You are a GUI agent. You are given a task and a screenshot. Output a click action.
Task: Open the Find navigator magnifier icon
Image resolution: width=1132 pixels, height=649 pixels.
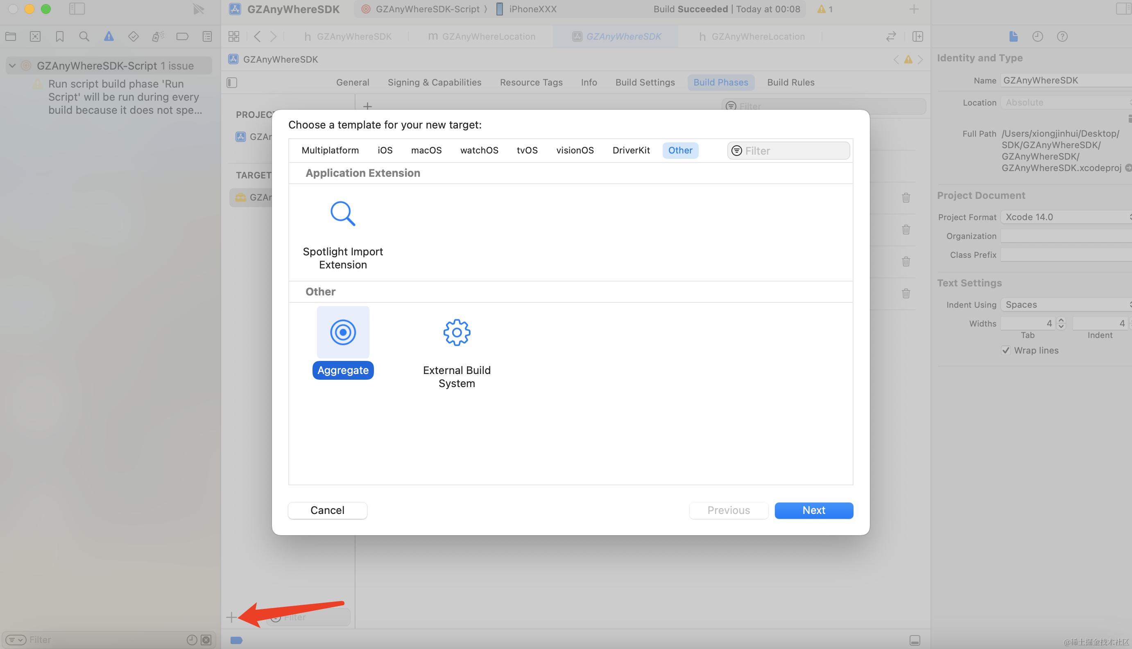84,36
